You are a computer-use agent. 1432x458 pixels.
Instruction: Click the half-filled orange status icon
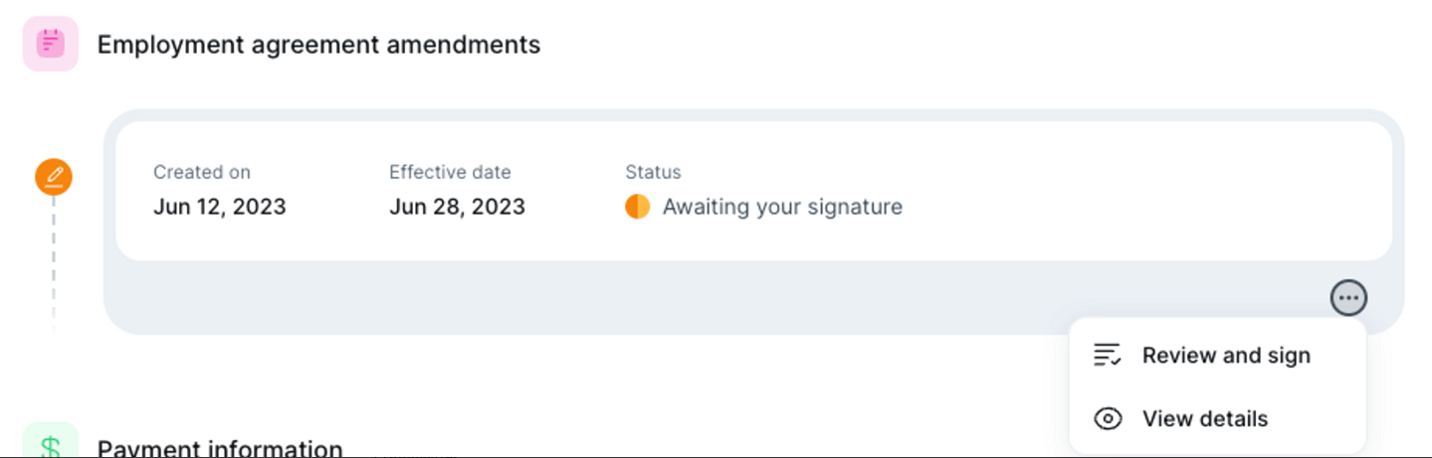pos(637,207)
